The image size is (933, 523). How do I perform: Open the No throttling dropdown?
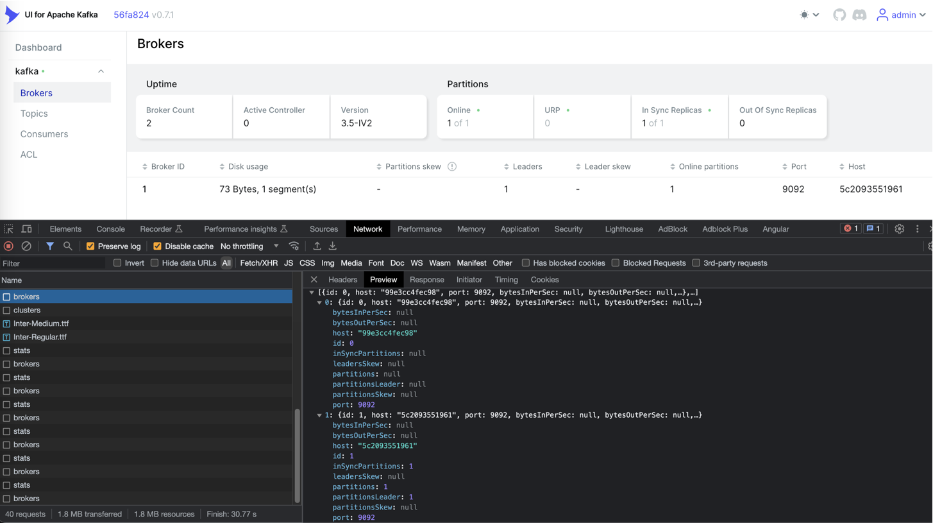click(242, 246)
